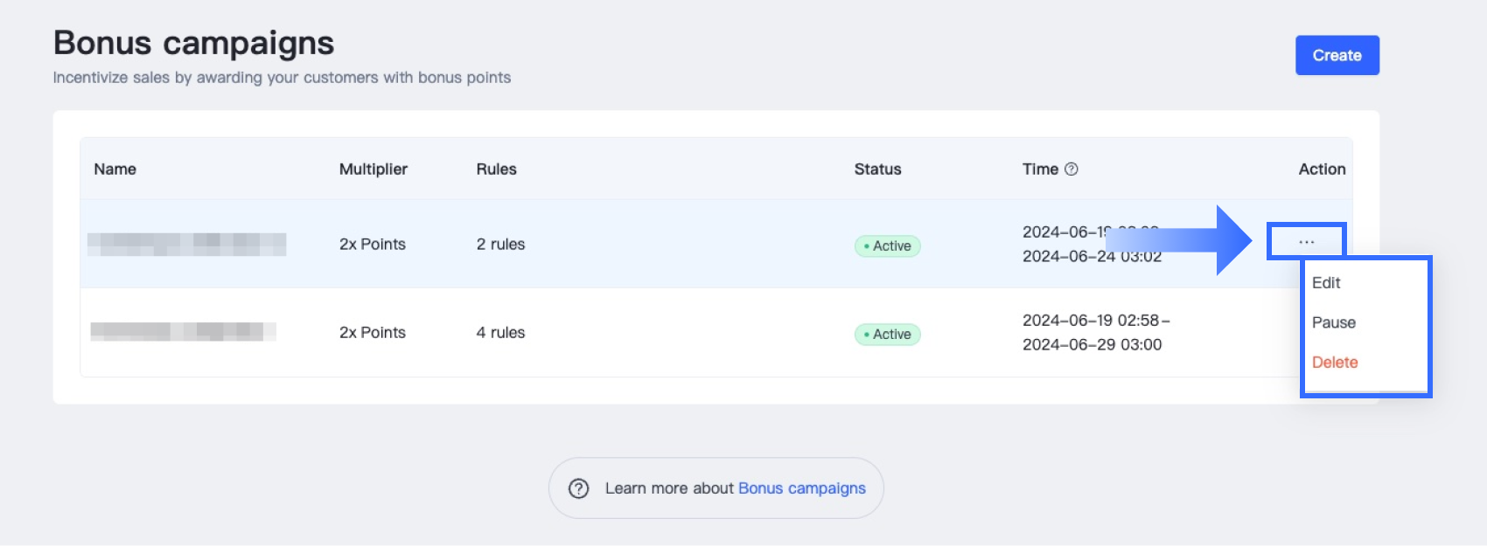Click the Name column header
The height and width of the screenshot is (546, 1487).
(x=115, y=169)
